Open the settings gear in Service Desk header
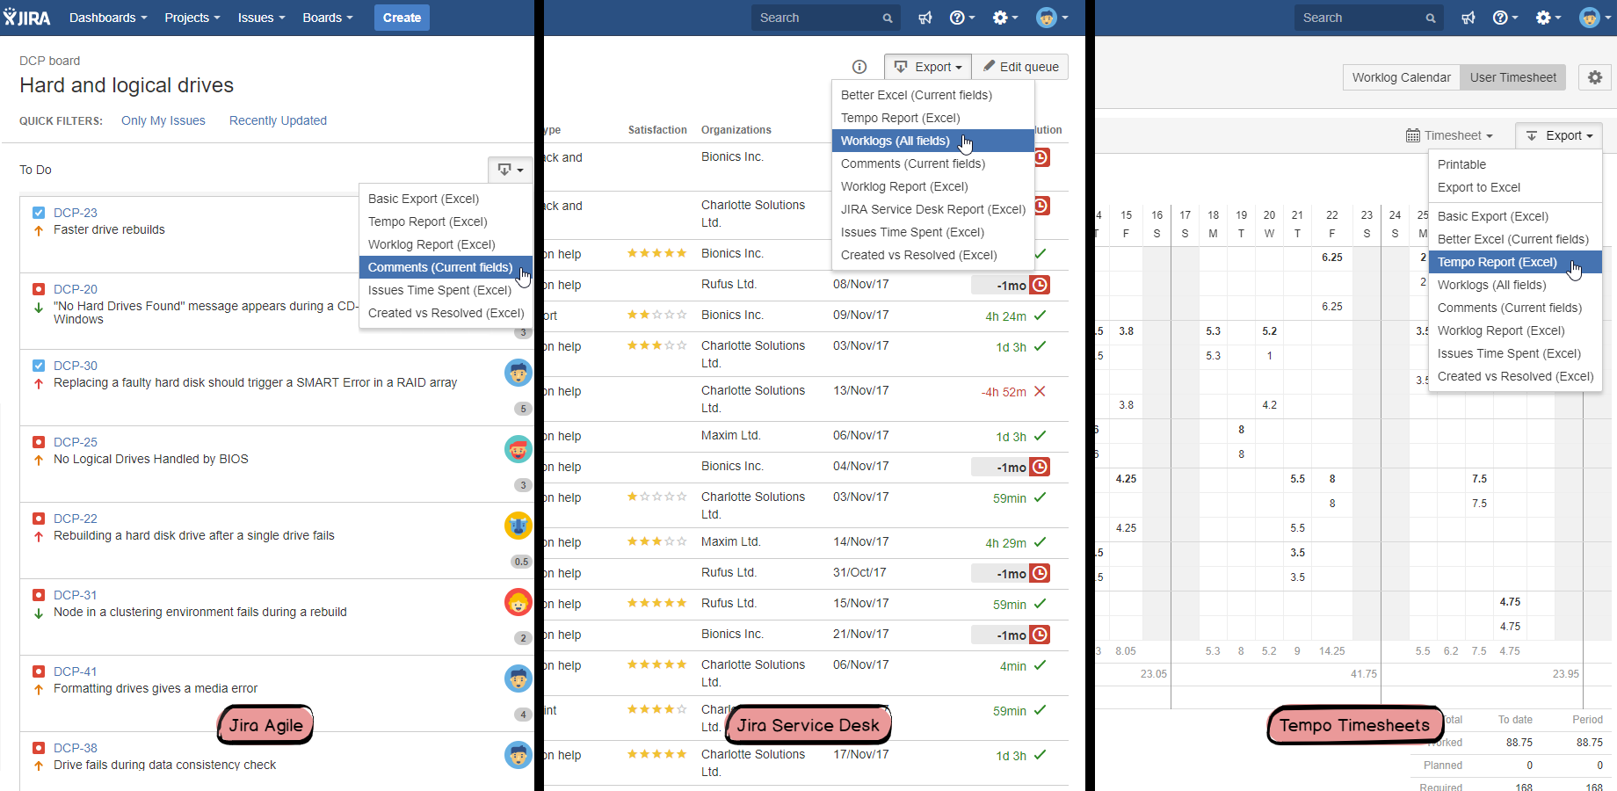Viewport: 1617px width, 791px height. 1005,18
